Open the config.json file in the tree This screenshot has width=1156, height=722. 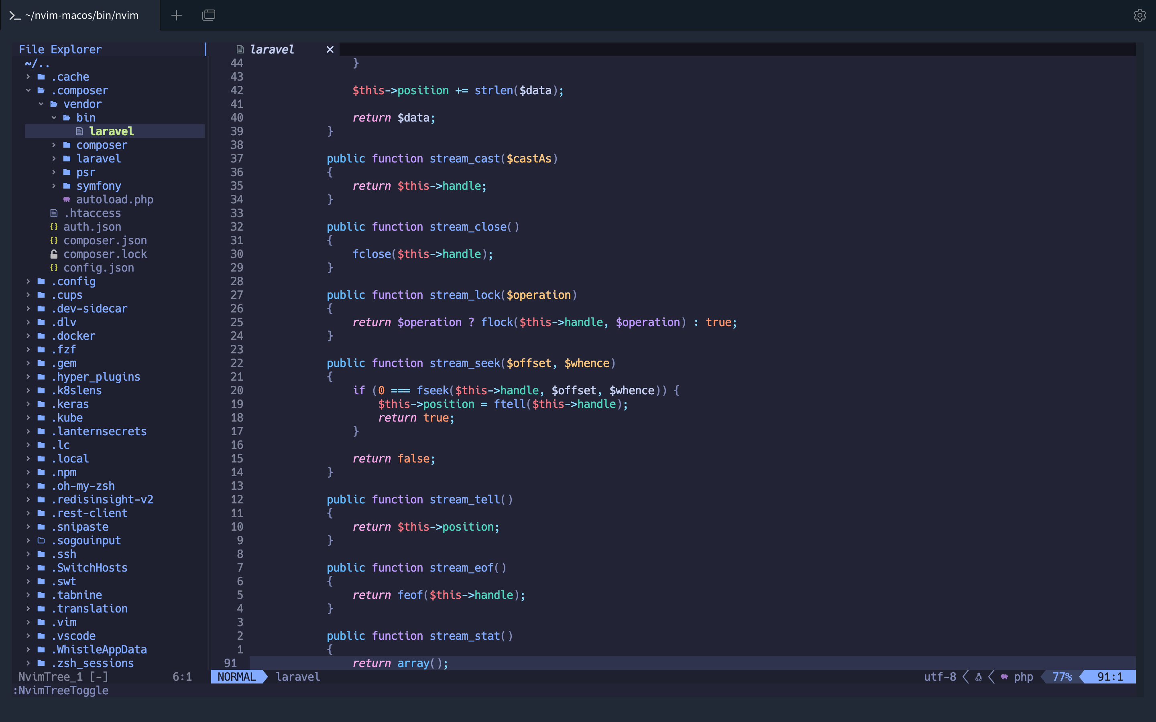(x=98, y=268)
